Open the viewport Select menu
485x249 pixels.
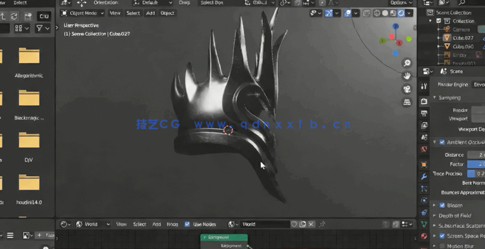coord(133,13)
